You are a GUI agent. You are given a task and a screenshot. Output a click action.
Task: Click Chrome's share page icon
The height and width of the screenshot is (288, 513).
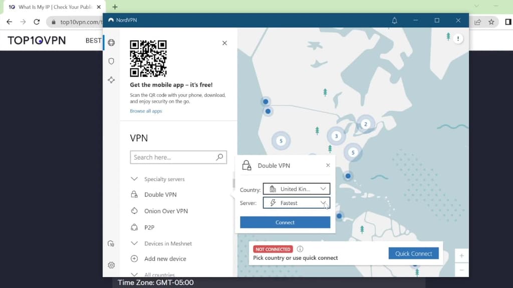pyautogui.click(x=477, y=22)
